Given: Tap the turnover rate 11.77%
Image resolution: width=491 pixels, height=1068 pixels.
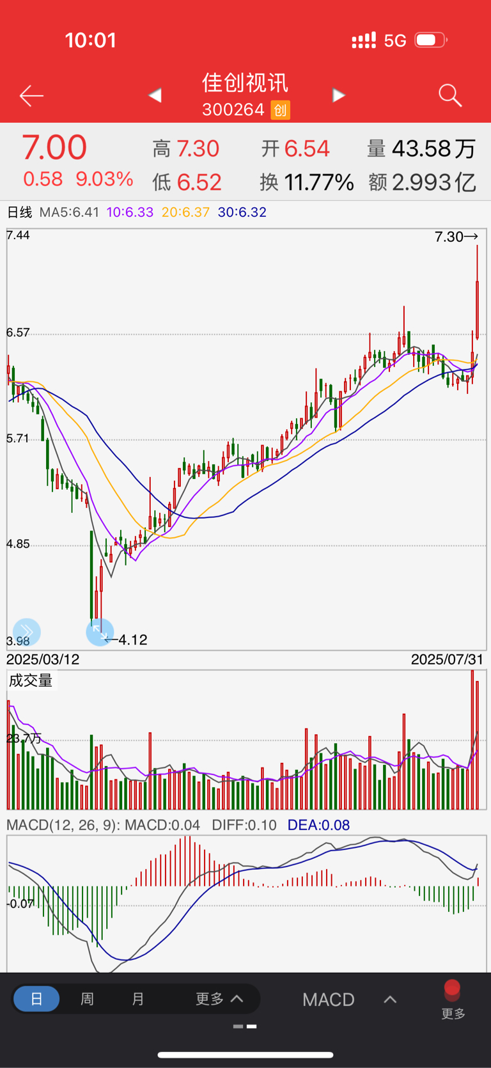Looking at the screenshot, I should (x=319, y=183).
